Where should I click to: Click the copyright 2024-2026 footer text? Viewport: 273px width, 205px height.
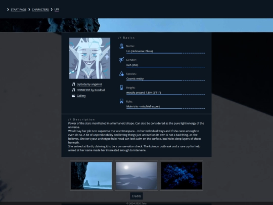(x=136, y=203)
